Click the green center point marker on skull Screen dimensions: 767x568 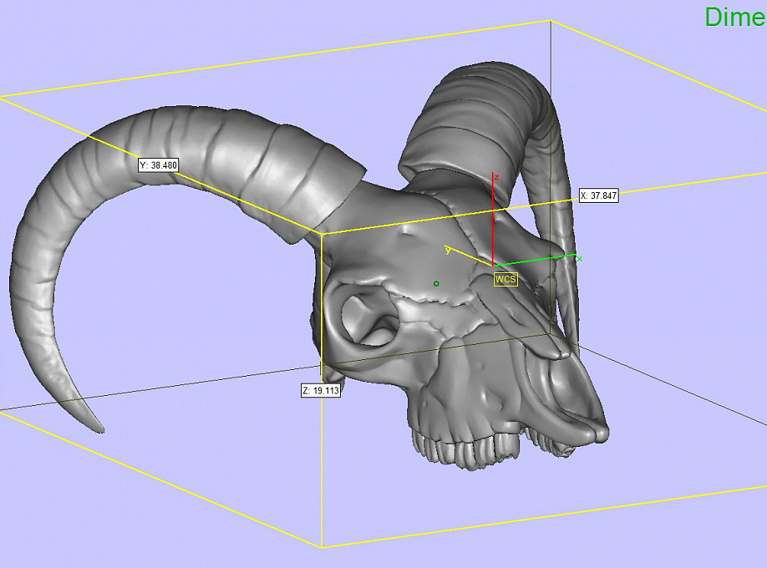pyautogui.click(x=436, y=284)
